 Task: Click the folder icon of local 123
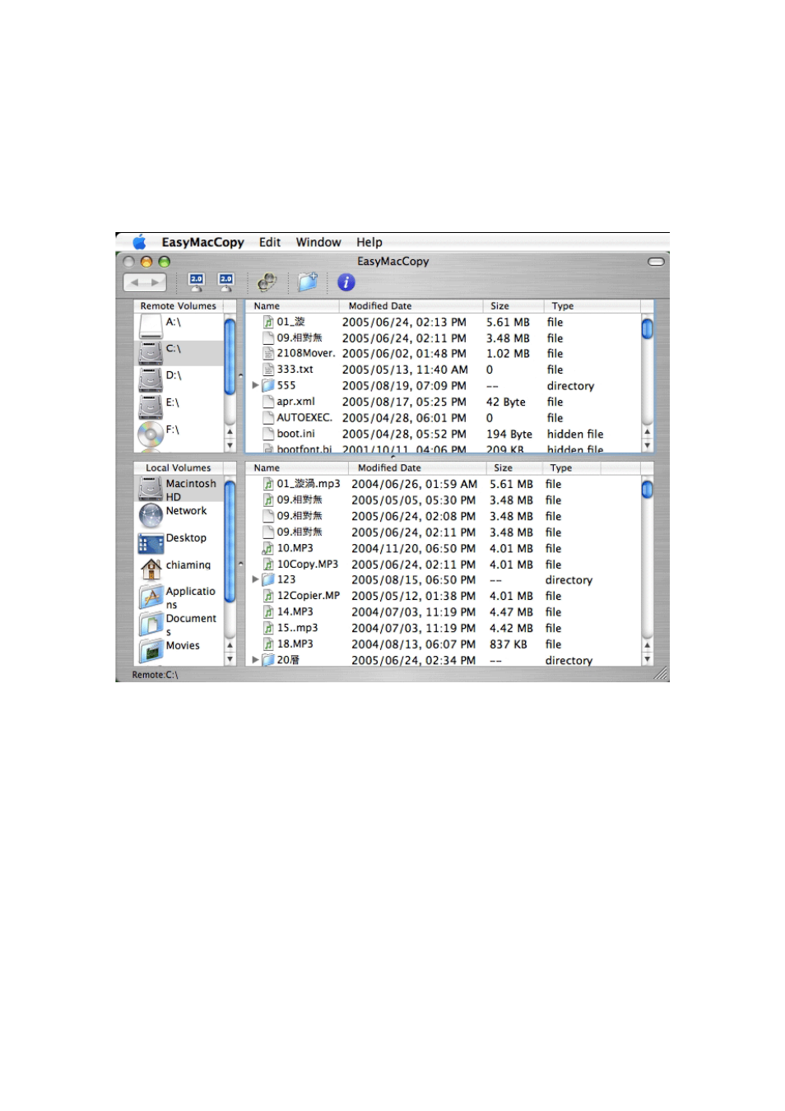[268, 579]
